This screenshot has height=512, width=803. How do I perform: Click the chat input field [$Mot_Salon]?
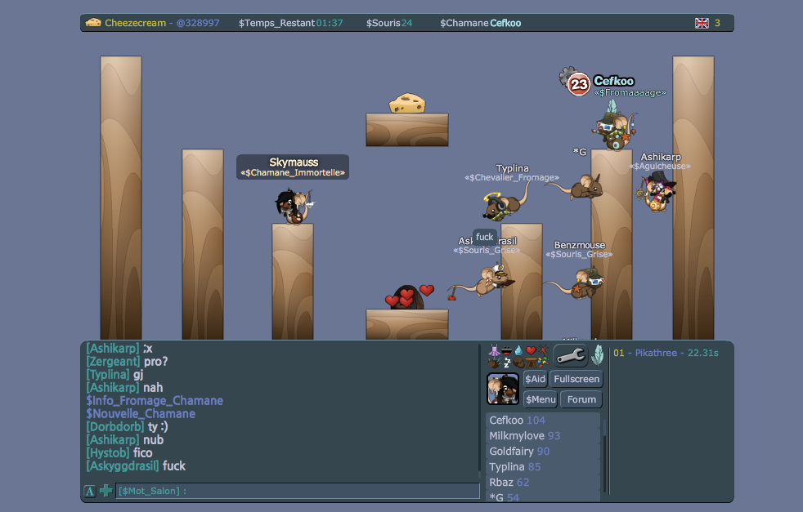coord(298,491)
